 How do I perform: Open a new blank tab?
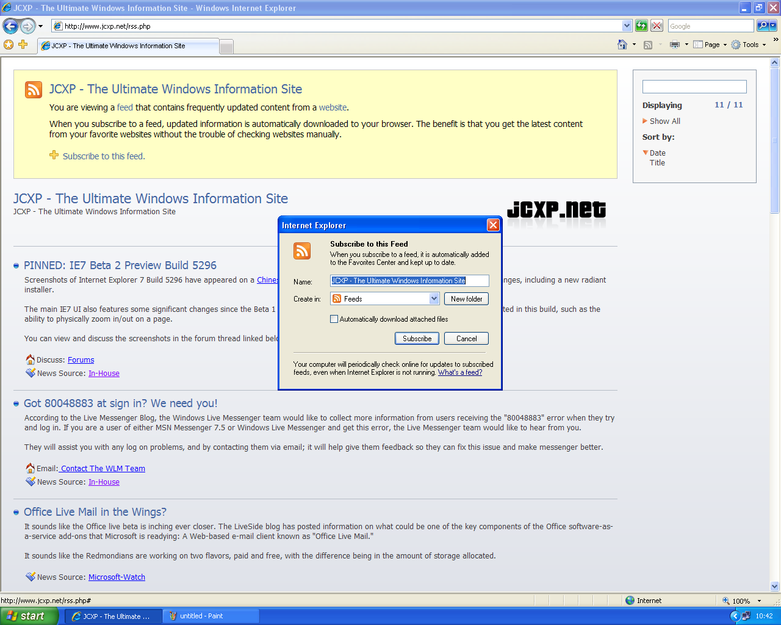pyautogui.click(x=226, y=46)
